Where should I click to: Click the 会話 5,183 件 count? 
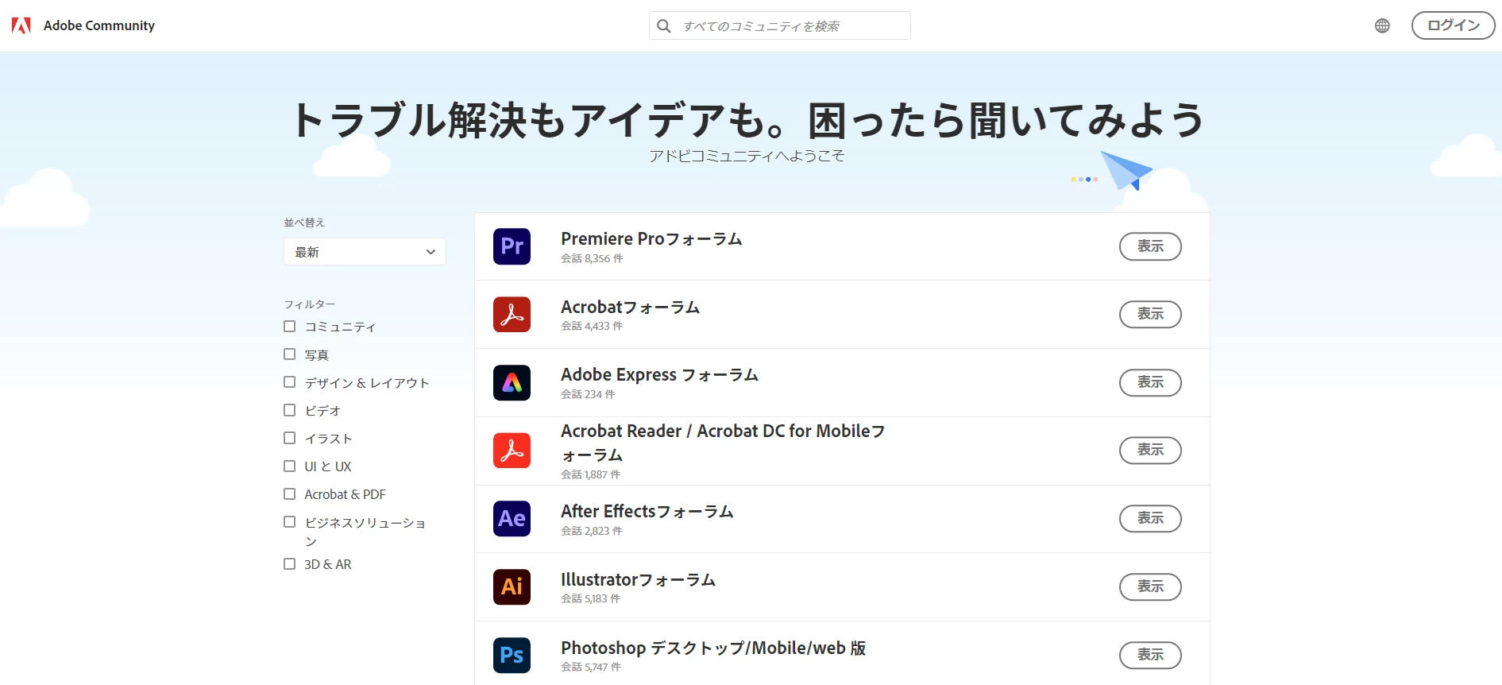tap(590, 598)
